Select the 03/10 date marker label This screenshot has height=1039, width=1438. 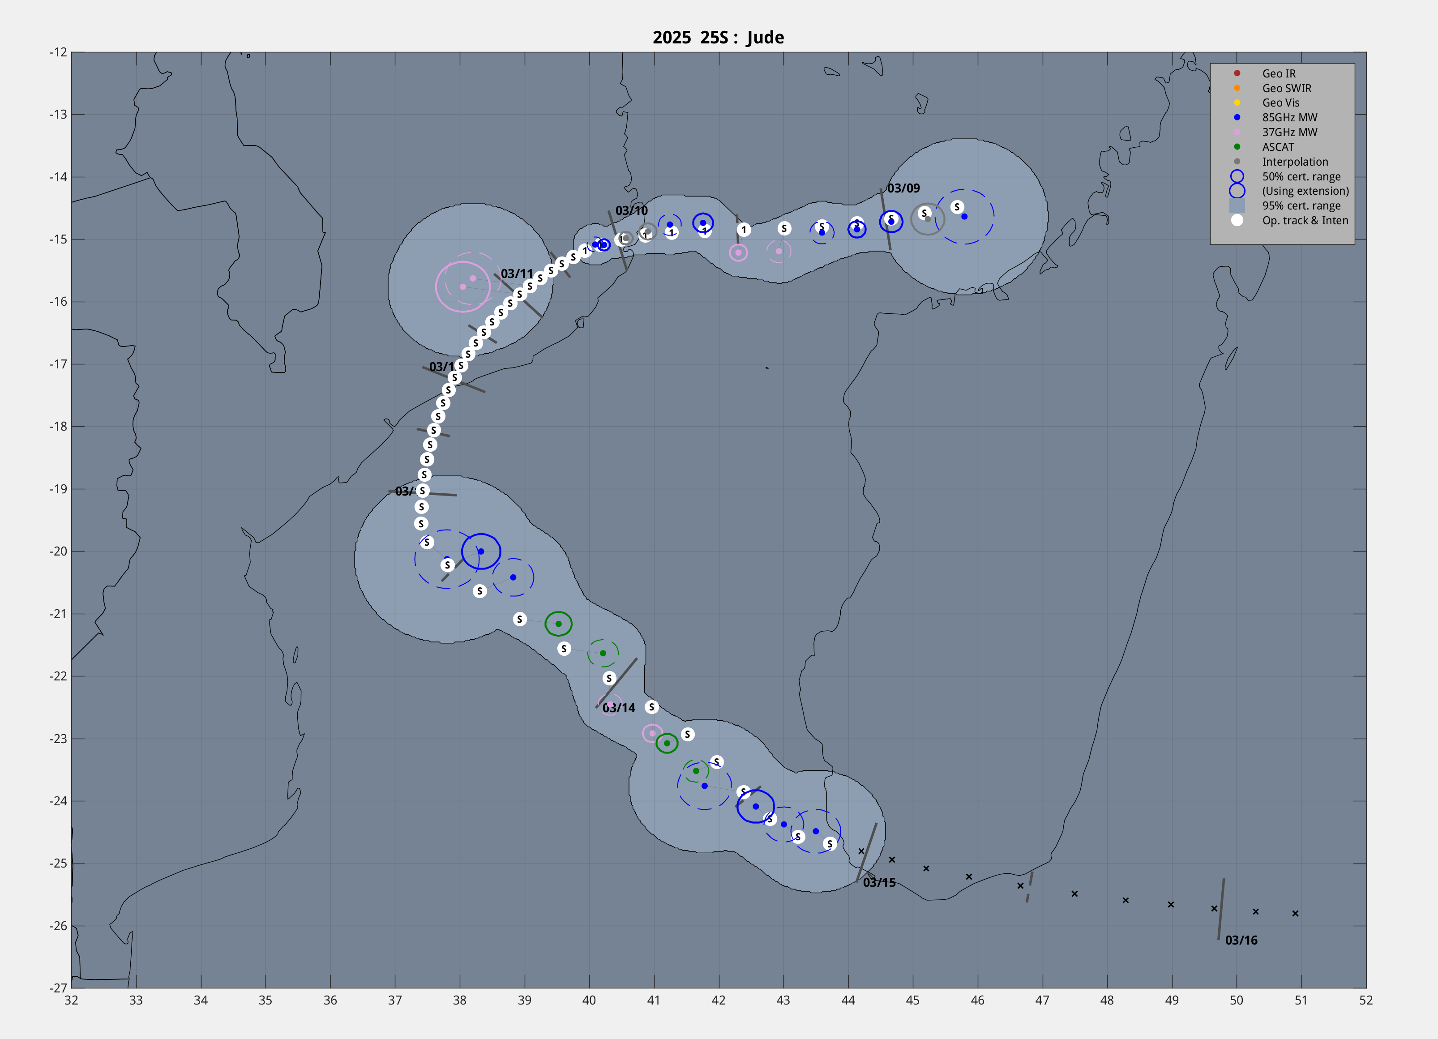(x=632, y=210)
